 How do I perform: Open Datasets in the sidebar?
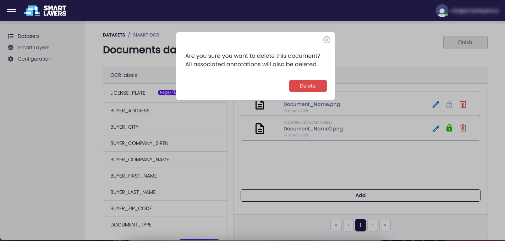[x=28, y=36]
